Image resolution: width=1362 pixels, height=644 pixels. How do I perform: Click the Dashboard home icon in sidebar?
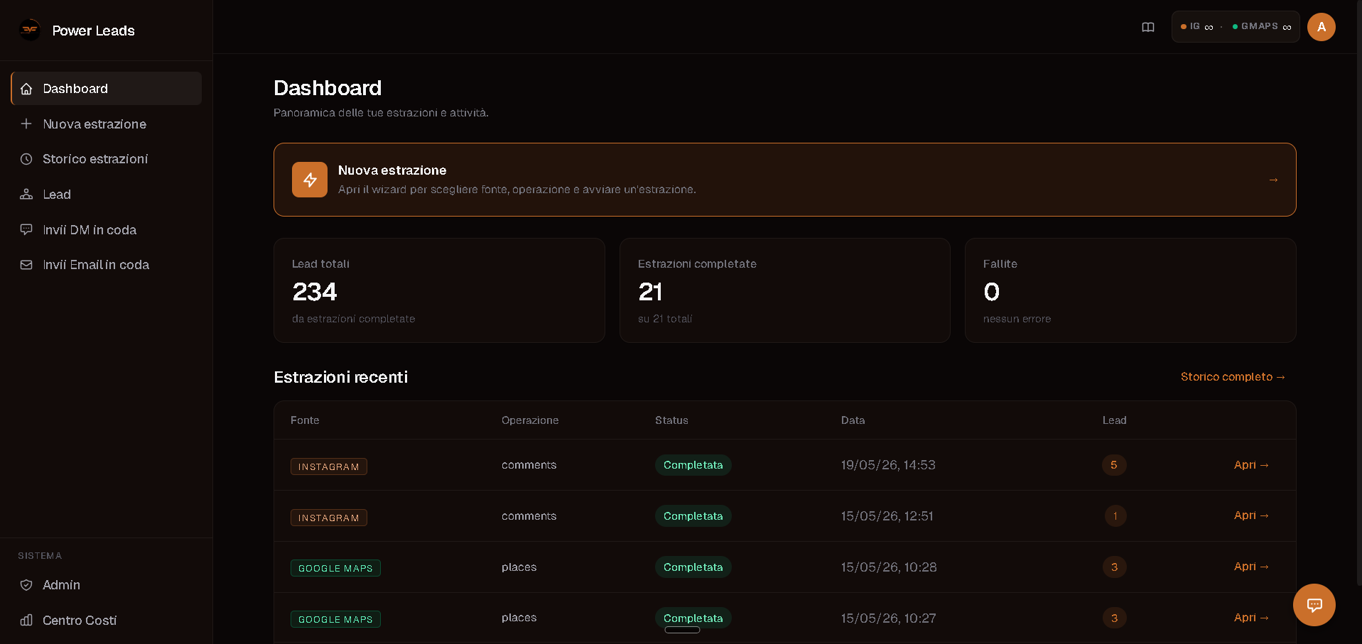[x=26, y=89]
